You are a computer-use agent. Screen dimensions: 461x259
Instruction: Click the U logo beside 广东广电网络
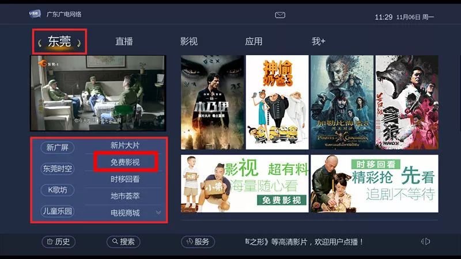click(35, 14)
